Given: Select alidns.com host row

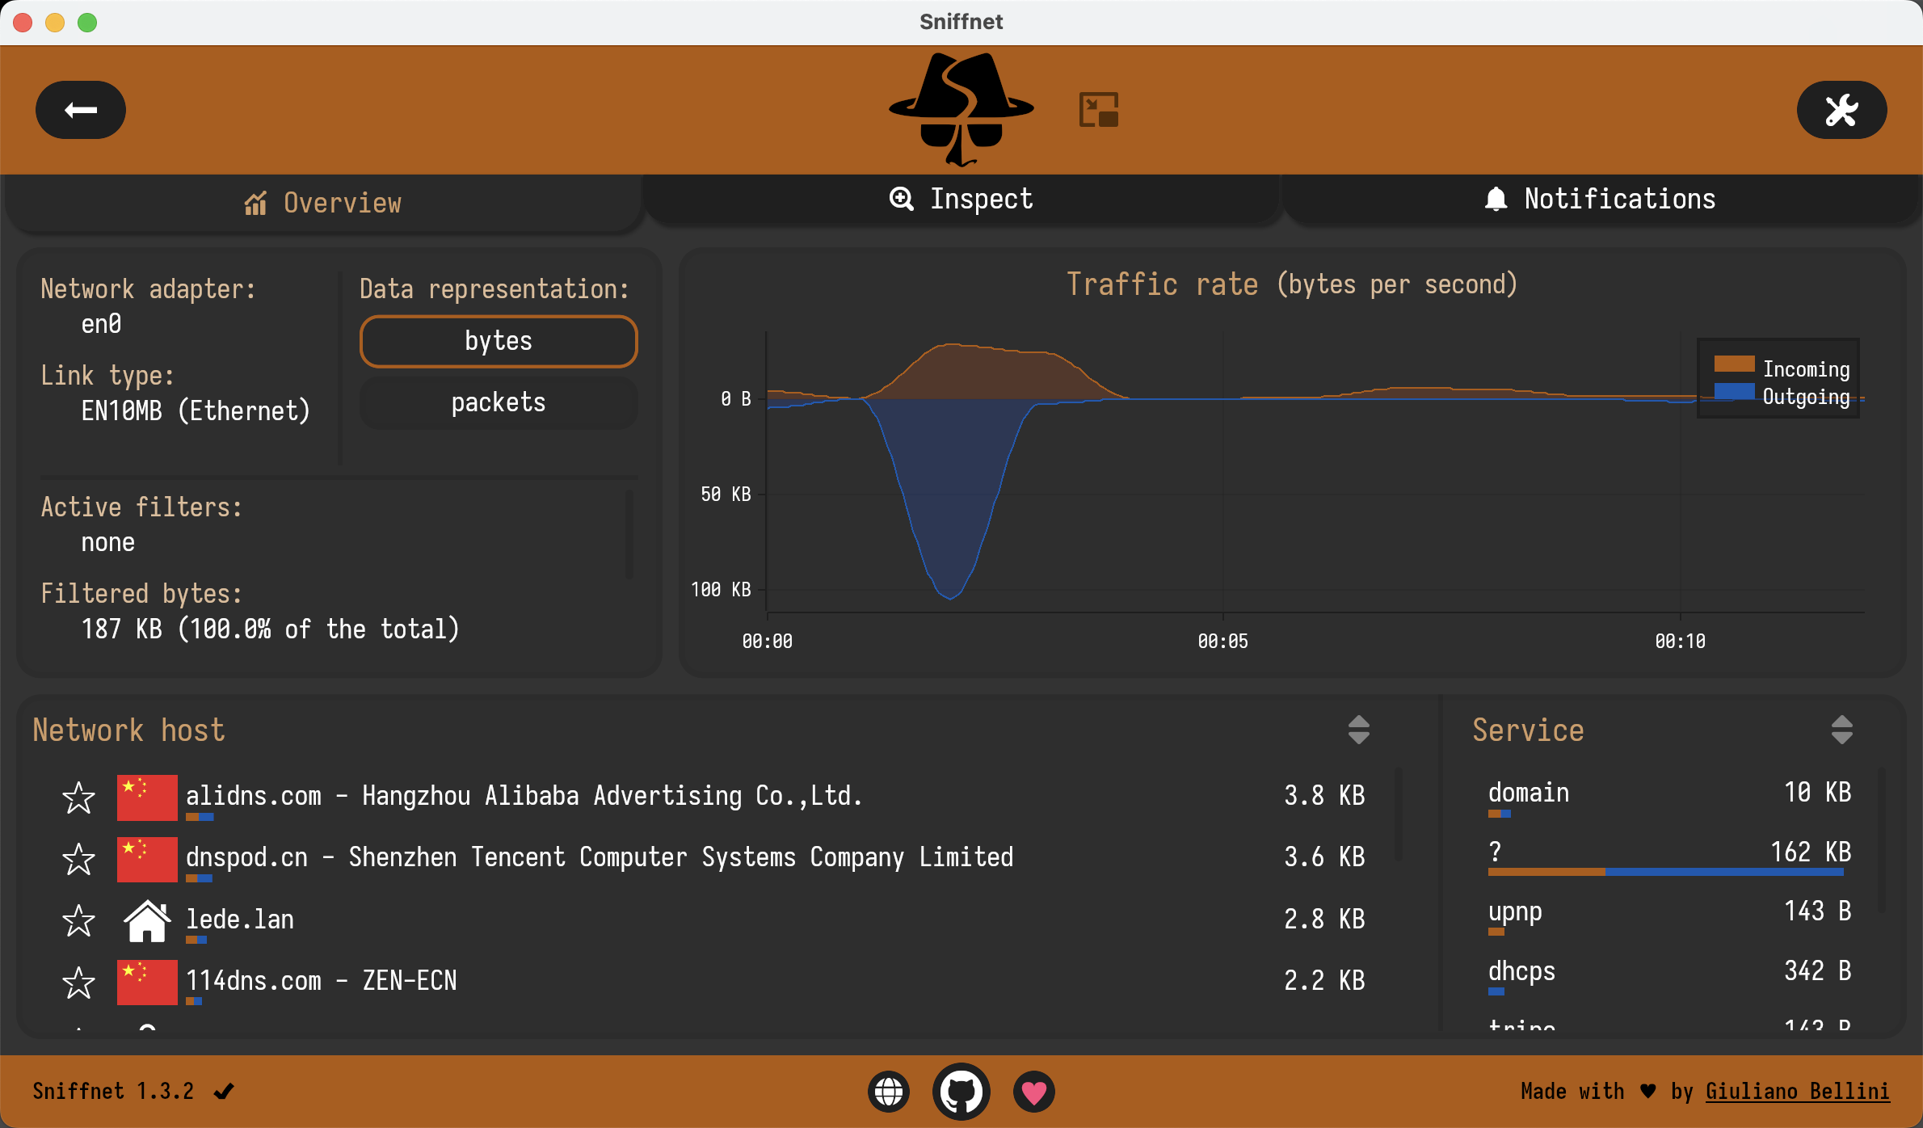Looking at the screenshot, I should [x=713, y=798].
